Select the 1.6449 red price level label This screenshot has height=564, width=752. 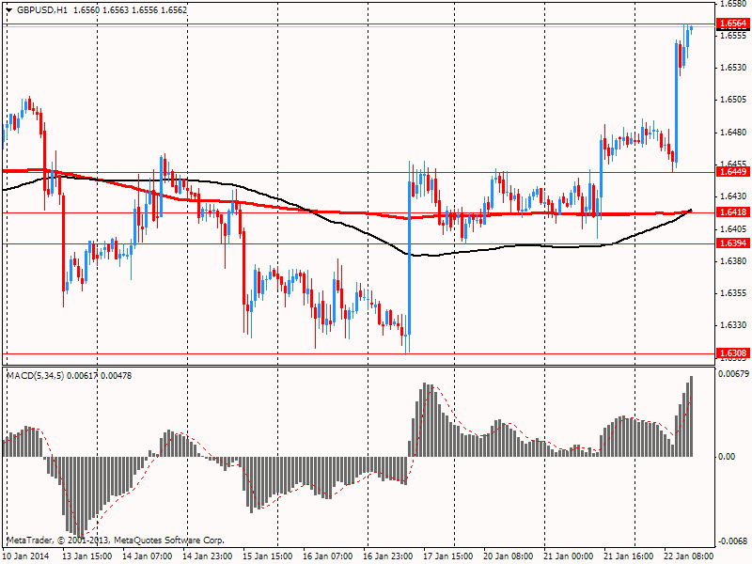(732, 172)
